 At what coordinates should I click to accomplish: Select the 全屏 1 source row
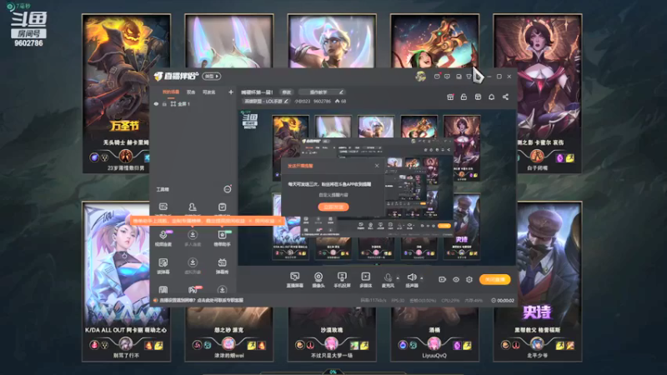click(193, 103)
